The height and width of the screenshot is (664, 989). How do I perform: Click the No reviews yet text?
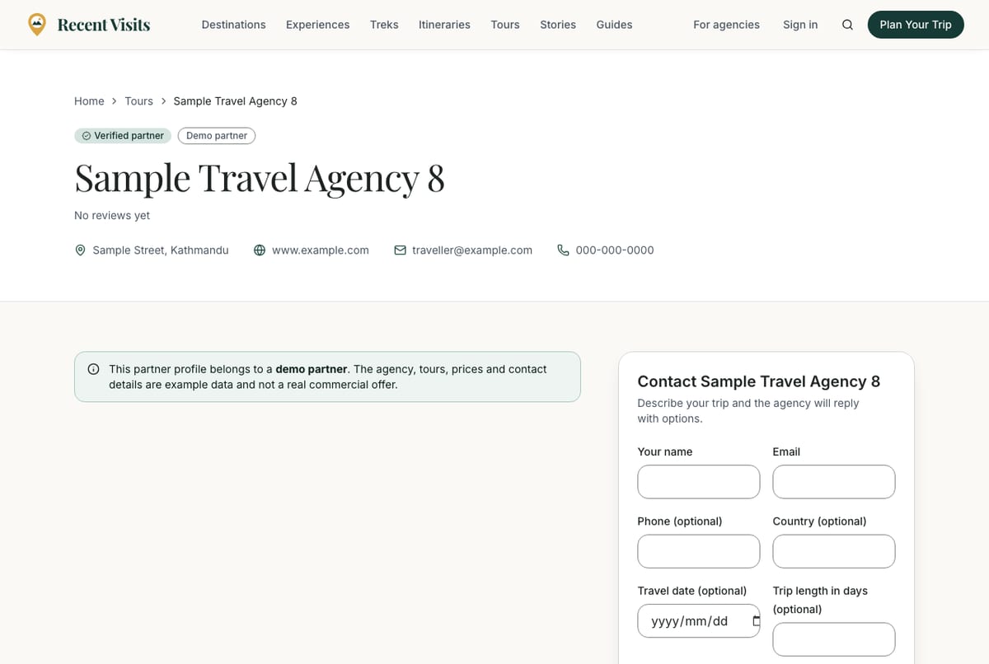point(112,215)
